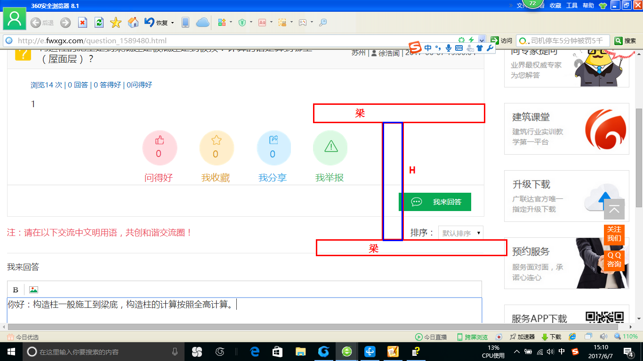Go to homepage using house icon
The image size is (643, 361).
coord(133,23)
